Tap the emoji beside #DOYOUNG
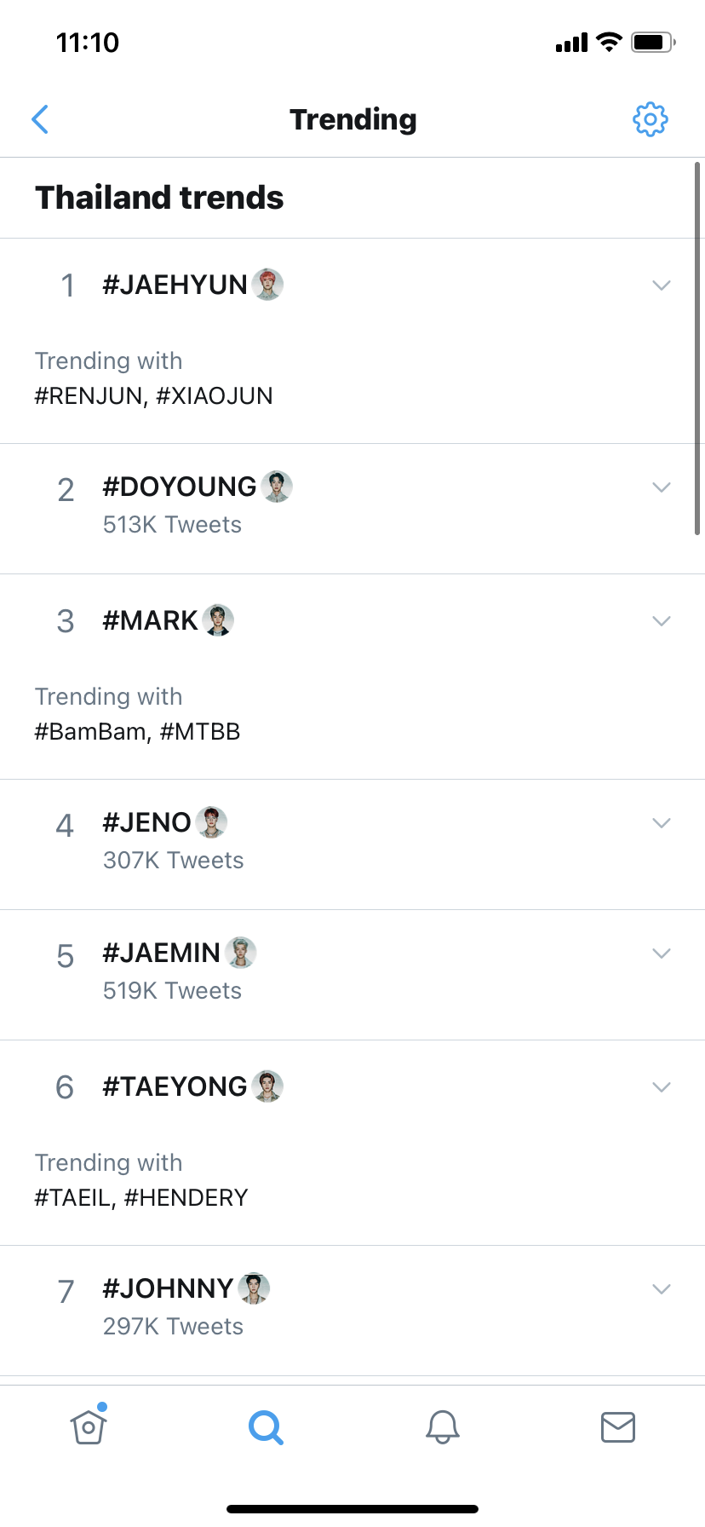 click(x=277, y=487)
